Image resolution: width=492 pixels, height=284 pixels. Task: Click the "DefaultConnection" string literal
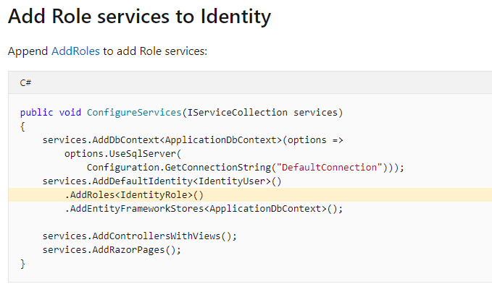click(x=329, y=168)
